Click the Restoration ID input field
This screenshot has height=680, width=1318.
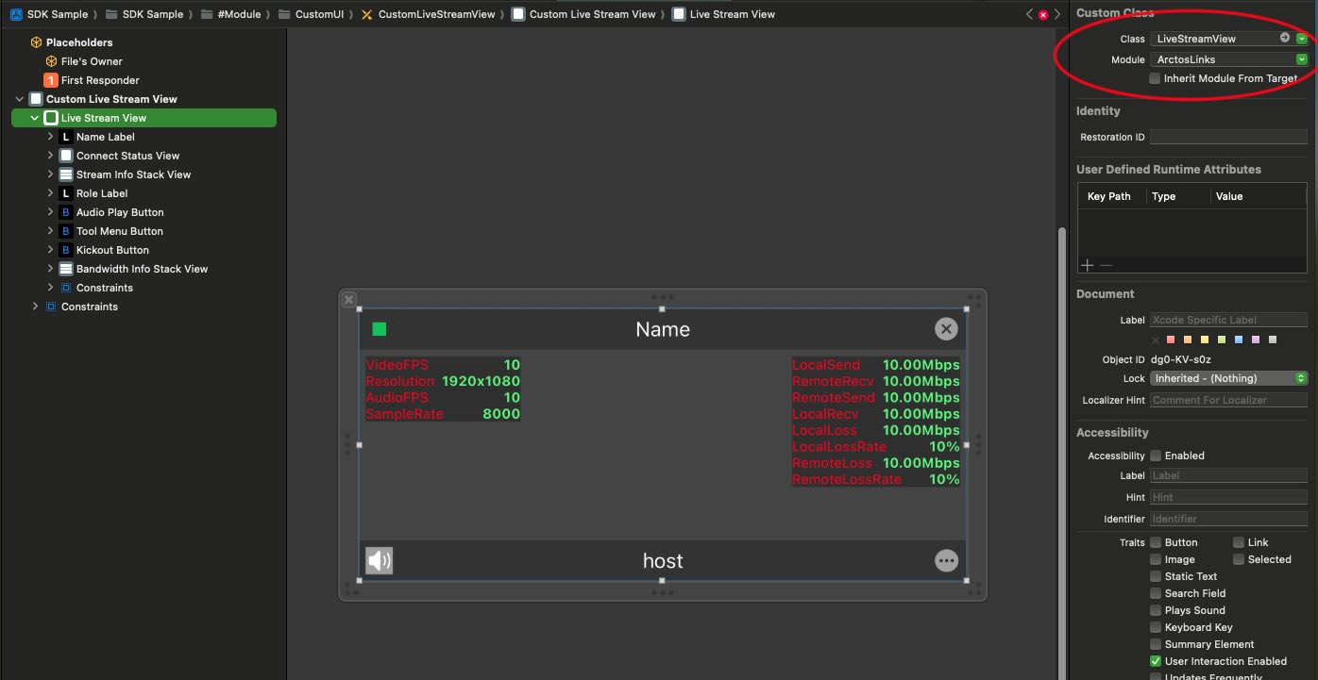(x=1227, y=137)
